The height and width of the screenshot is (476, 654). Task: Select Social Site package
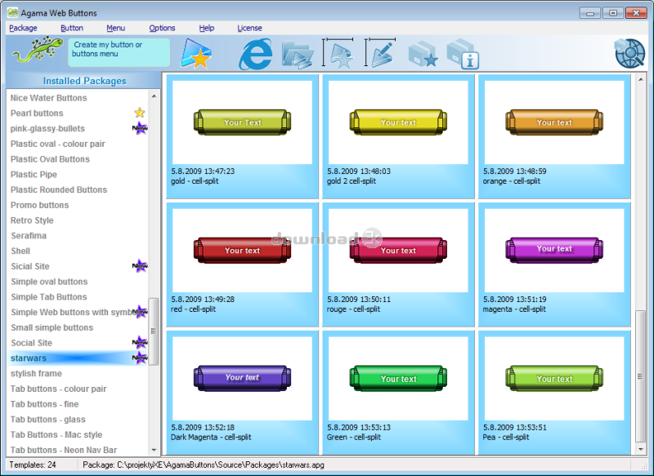[x=78, y=343]
